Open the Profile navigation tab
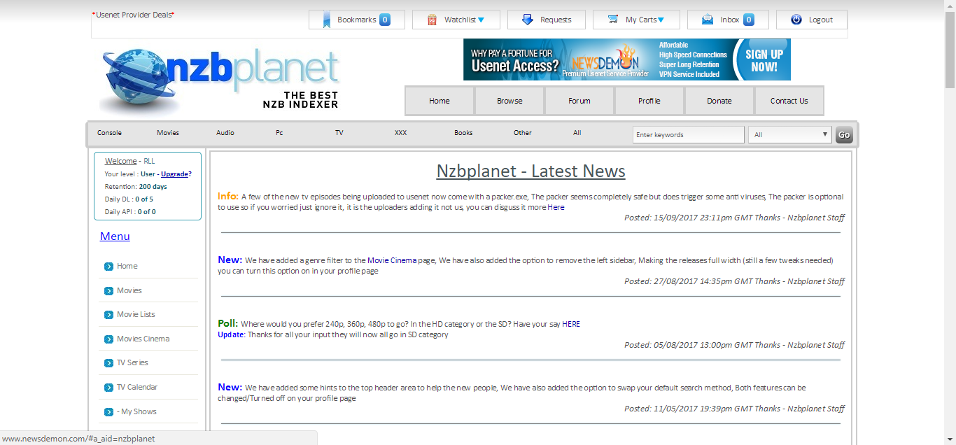Image resolution: width=956 pixels, height=445 pixels. [x=649, y=101]
